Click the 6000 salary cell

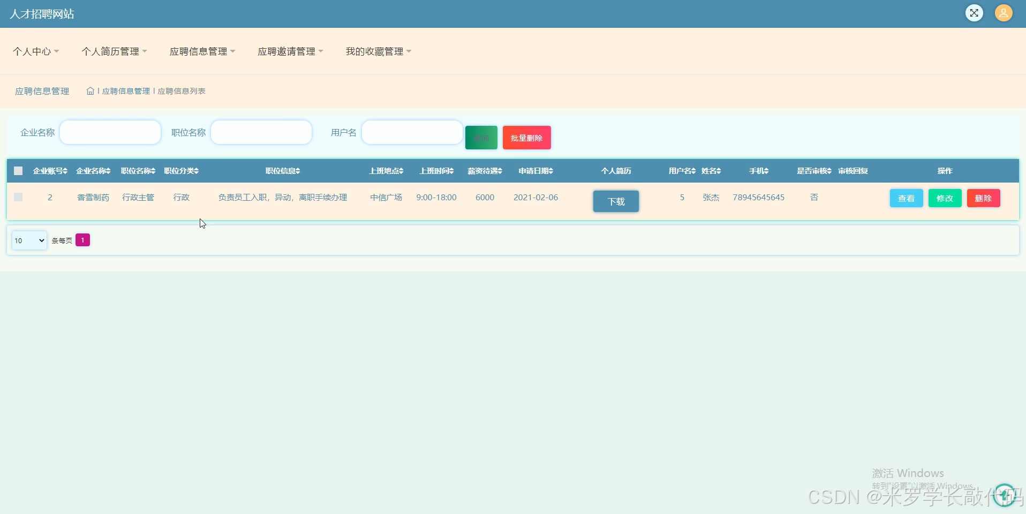[485, 198]
